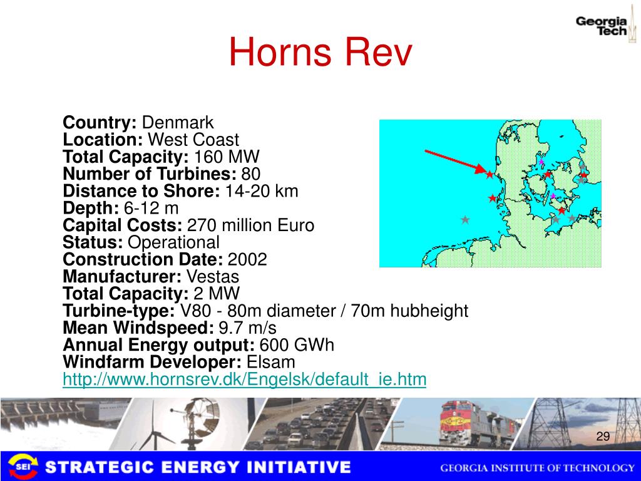The width and height of the screenshot is (641, 481).
Task: Select the 'Mean Windspeed: 9.7 m/s' line
Action: point(170,328)
